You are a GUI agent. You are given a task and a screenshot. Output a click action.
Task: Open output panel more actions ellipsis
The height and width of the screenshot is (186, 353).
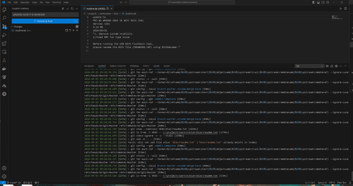tap(341, 66)
